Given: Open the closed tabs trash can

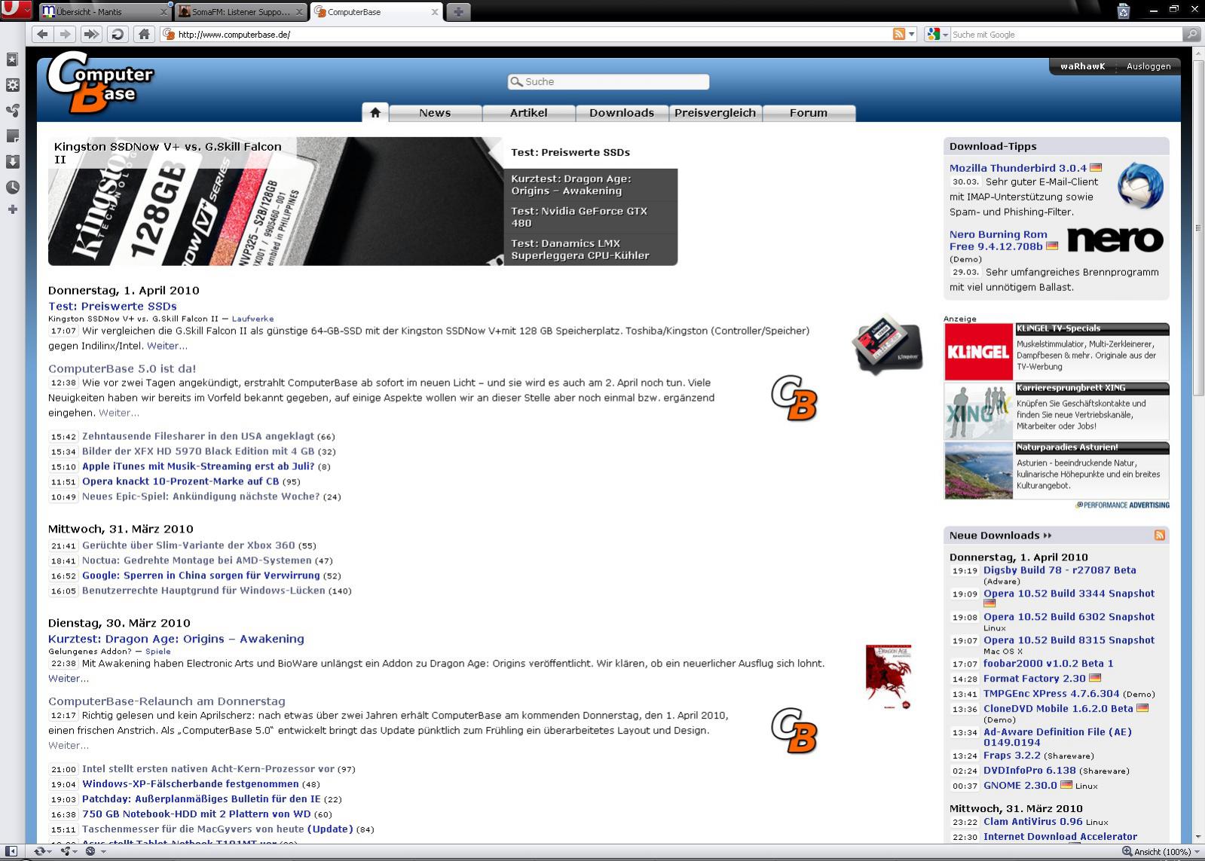Looking at the screenshot, I should (x=1123, y=11).
